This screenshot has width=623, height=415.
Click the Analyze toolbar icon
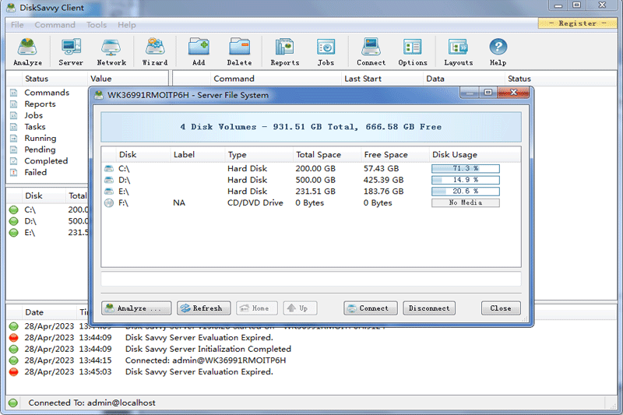(27, 51)
